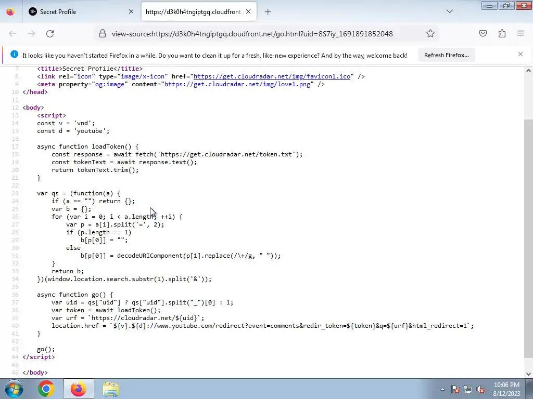Image resolution: width=533 pixels, height=399 pixels.
Task: Switch to the Secret Profile tab
Action: click(x=81, y=12)
